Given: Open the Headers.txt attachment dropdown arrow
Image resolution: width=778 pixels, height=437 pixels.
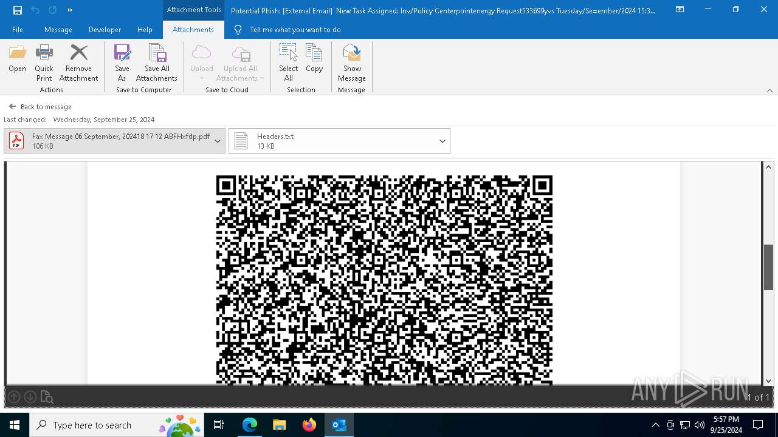Looking at the screenshot, I should (x=442, y=141).
